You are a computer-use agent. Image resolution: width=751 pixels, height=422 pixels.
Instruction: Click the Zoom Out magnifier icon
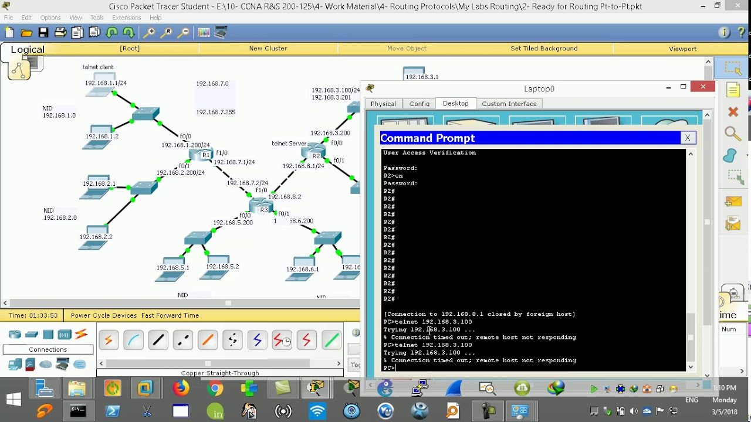click(184, 33)
